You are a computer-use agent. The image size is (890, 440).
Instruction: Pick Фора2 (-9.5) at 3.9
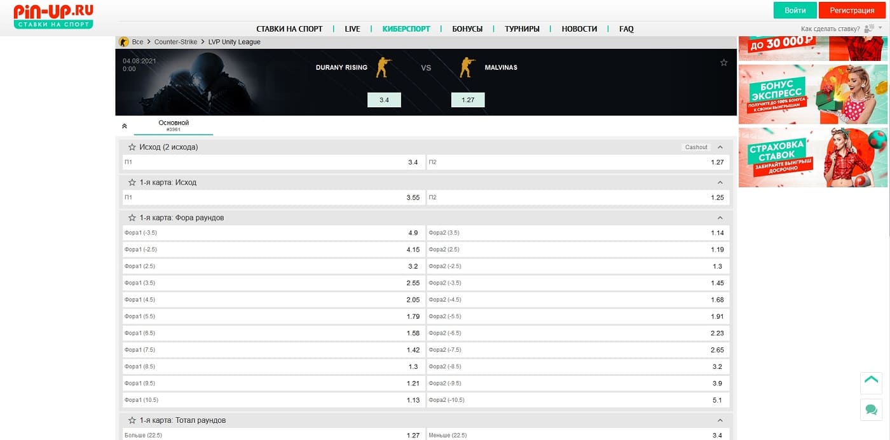[578, 383]
